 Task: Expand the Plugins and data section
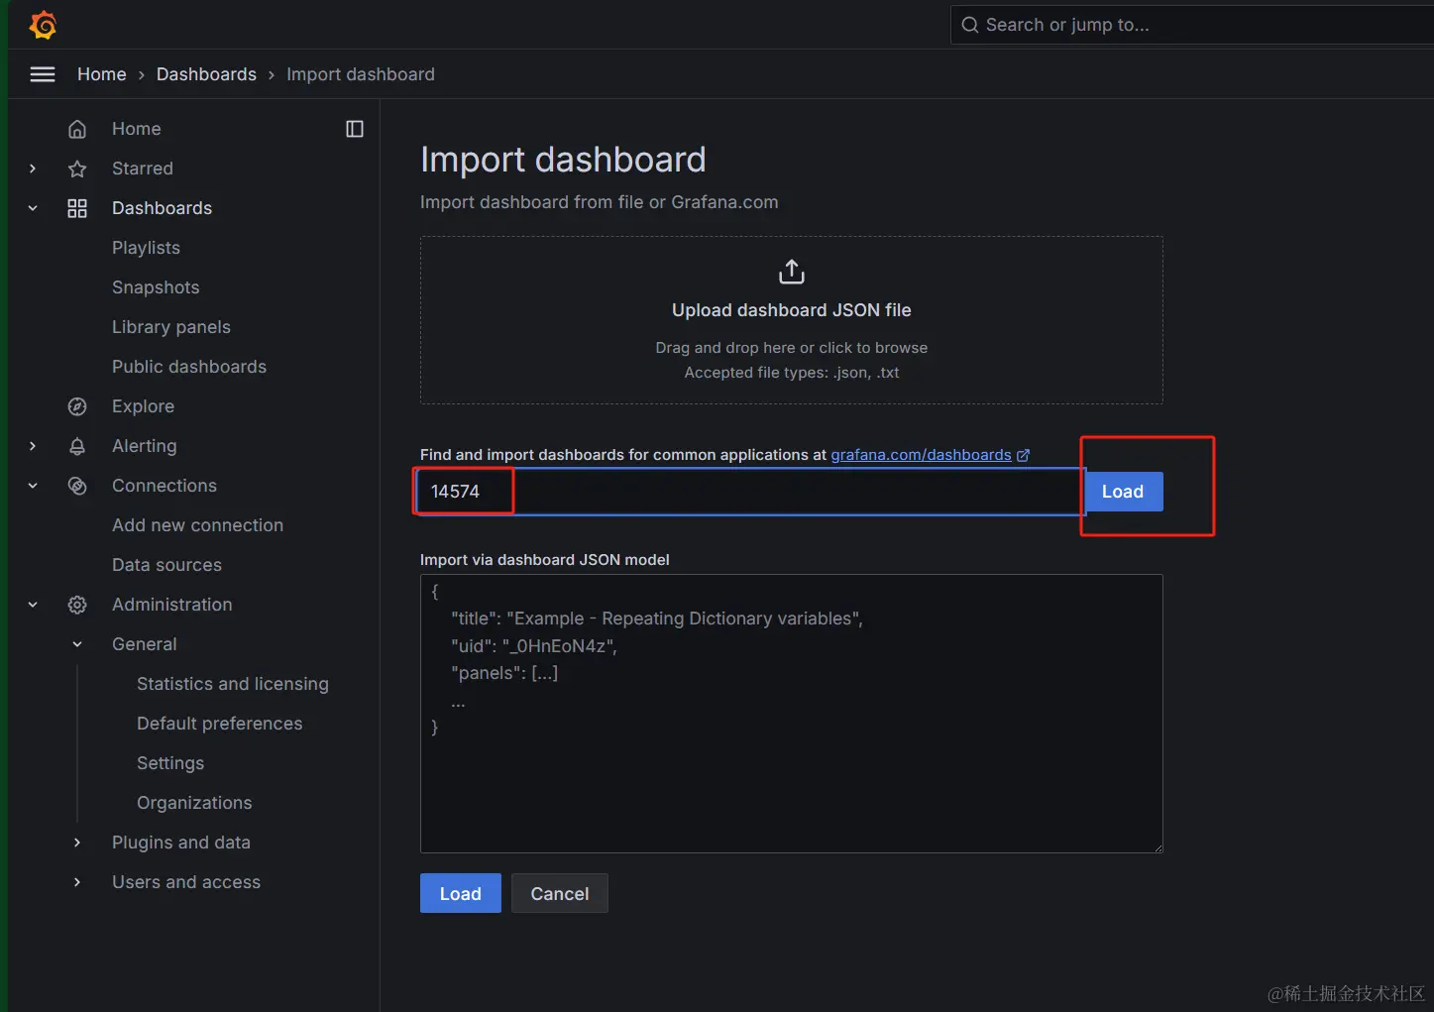[x=77, y=843]
